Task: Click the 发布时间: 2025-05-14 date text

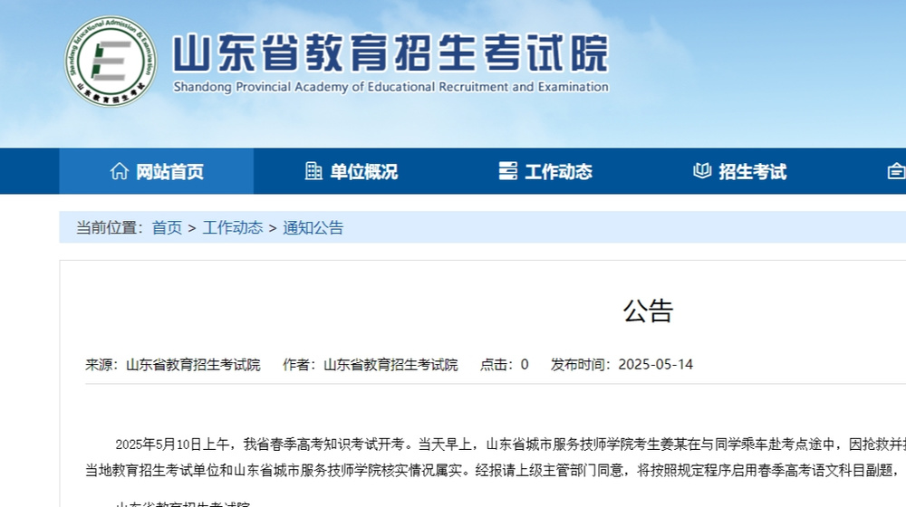Action: pyautogui.click(x=622, y=364)
